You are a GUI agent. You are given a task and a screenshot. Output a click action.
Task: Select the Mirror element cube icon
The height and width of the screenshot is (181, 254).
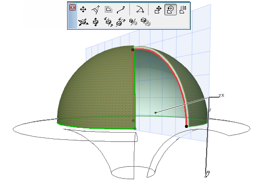(121, 22)
